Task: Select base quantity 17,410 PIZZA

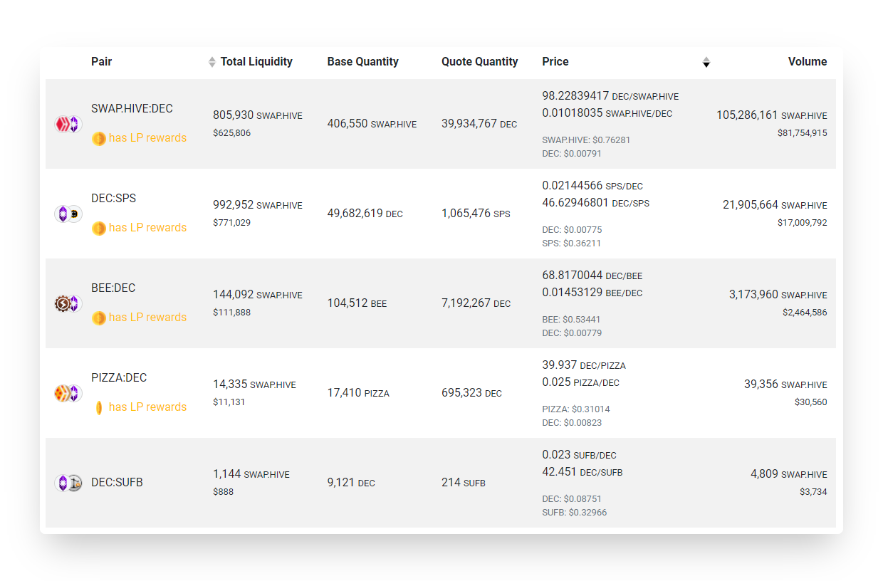Action: (358, 393)
